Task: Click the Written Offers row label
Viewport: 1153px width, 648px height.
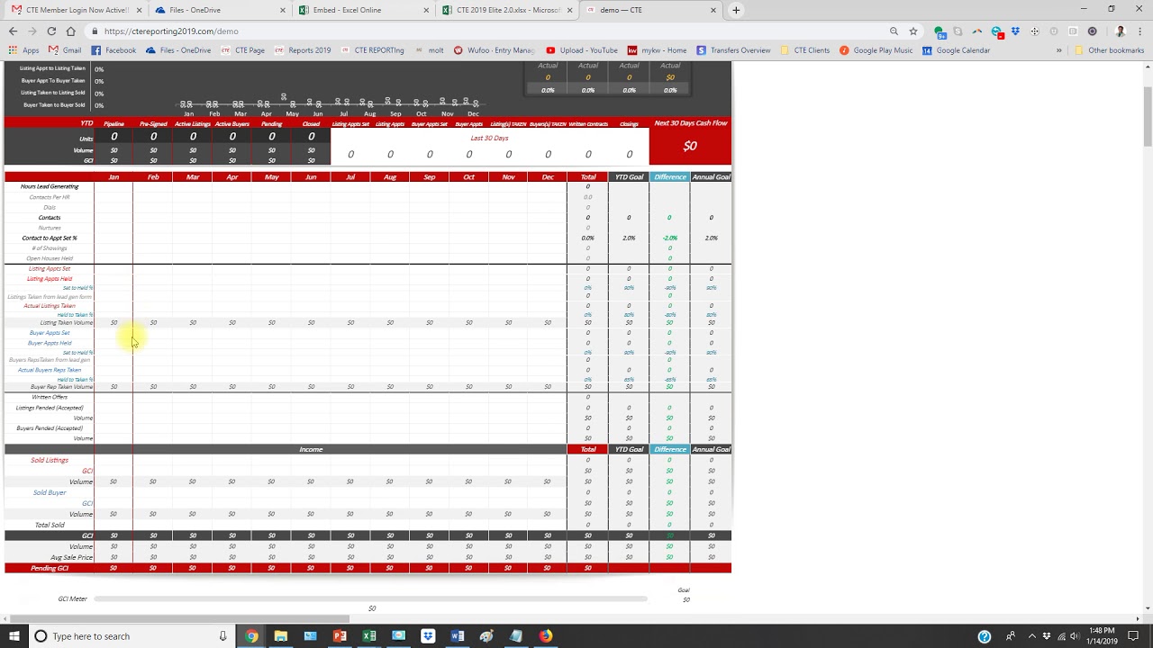Action: pyautogui.click(x=50, y=397)
